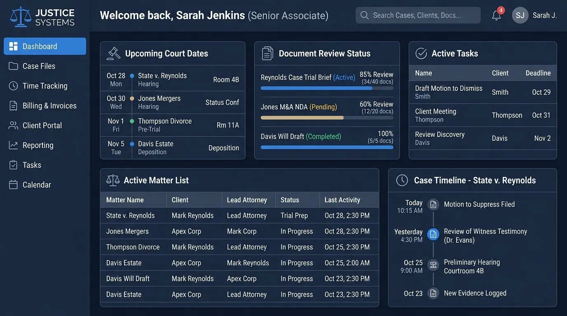567x316 pixels.
Task: Click the Justice Systems scales logo
Action: (x=20, y=17)
